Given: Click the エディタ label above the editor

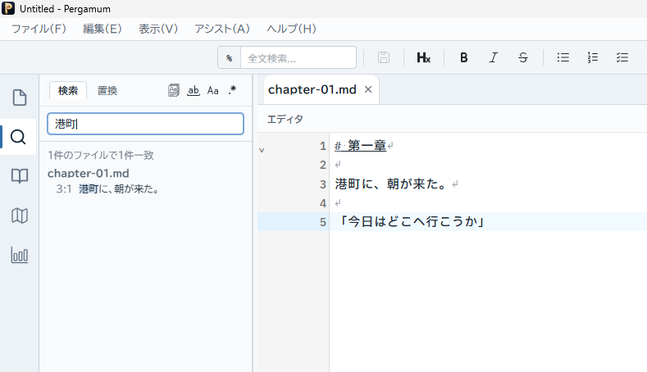Looking at the screenshot, I should (285, 119).
